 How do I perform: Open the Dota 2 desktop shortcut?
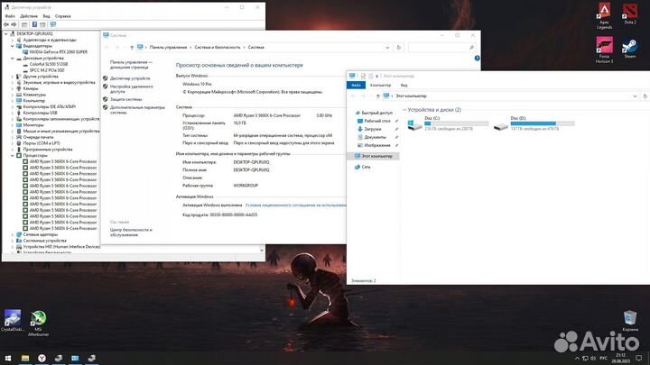click(x=630, y=14)
